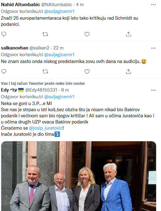Like salkanovhan's tweet

pos(87,72)
